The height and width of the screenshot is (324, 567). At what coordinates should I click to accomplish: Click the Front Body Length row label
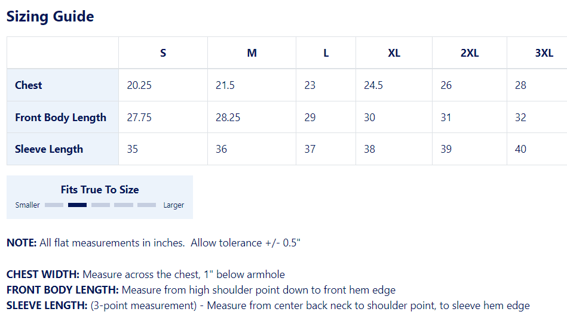pos(60,118)
